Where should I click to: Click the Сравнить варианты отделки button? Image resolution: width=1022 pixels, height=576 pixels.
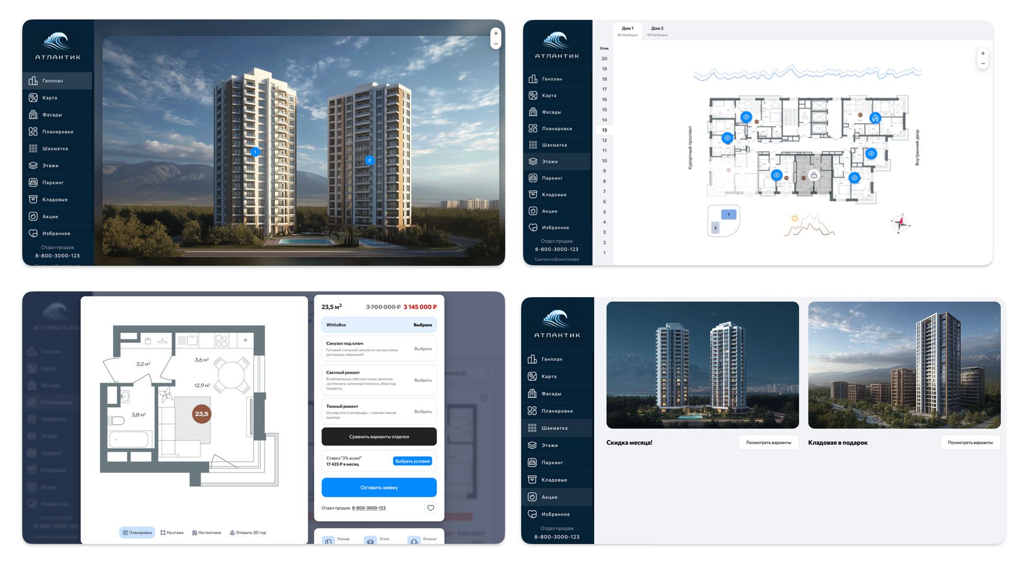[379, 437]
